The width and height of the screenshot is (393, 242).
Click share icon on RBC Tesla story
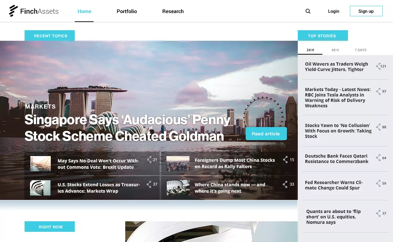coord(378,91)
